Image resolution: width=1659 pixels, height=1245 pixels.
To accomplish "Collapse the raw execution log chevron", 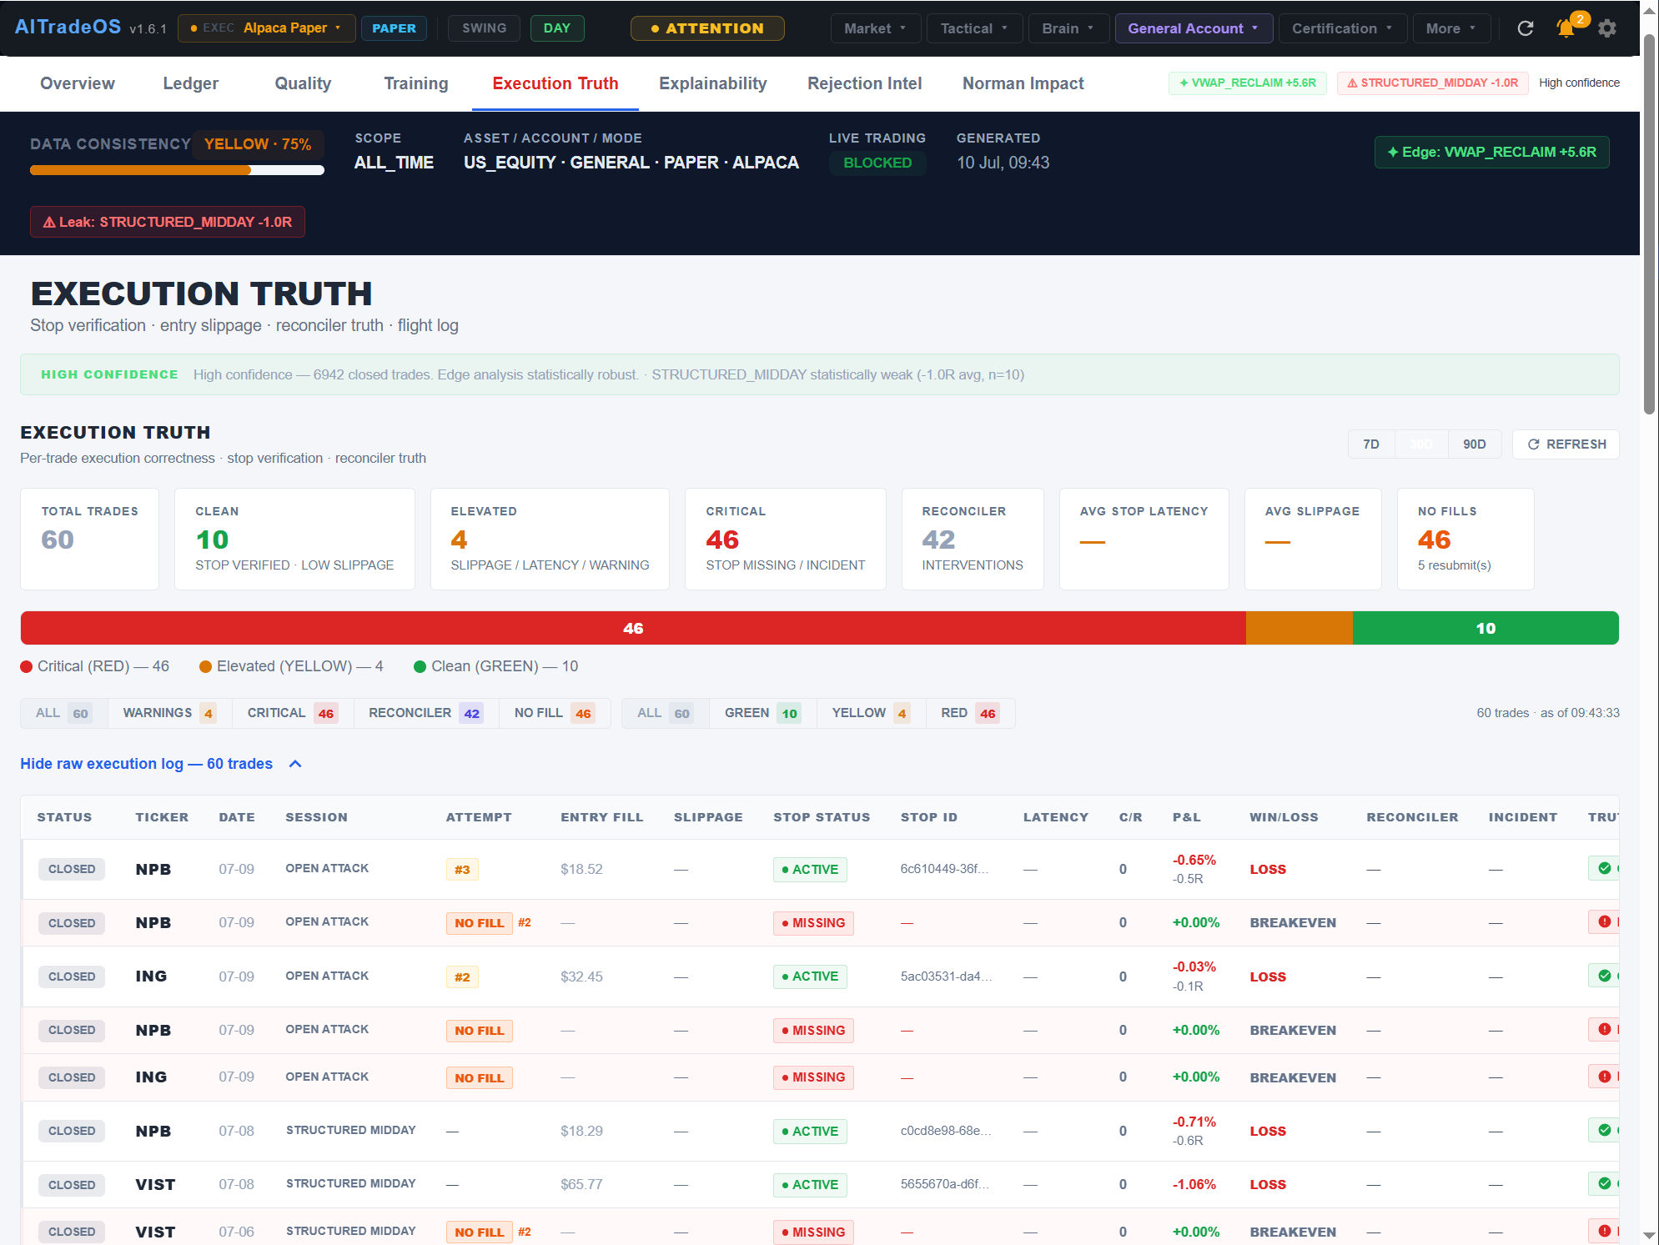I will point(295,764).
